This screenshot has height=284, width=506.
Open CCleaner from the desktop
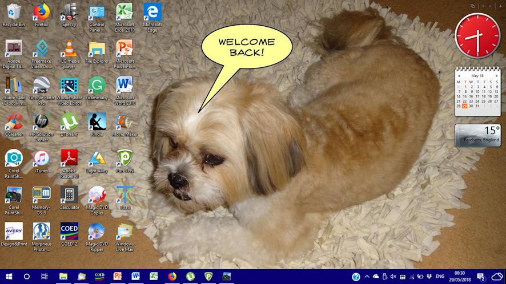[14, 122]
